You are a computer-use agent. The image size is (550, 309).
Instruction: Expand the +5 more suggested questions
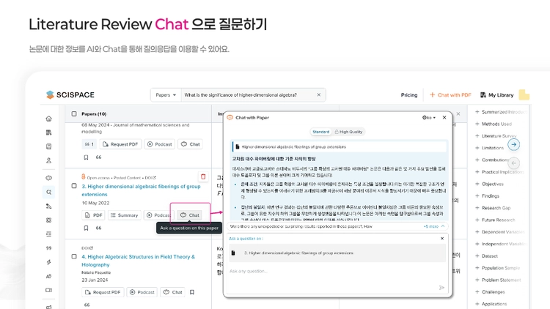(434, 226)
